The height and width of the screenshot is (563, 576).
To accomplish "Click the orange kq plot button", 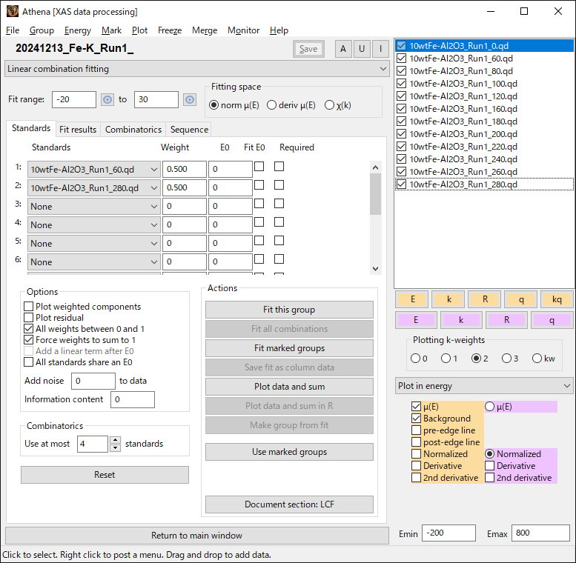I will (x=557, y=299).
